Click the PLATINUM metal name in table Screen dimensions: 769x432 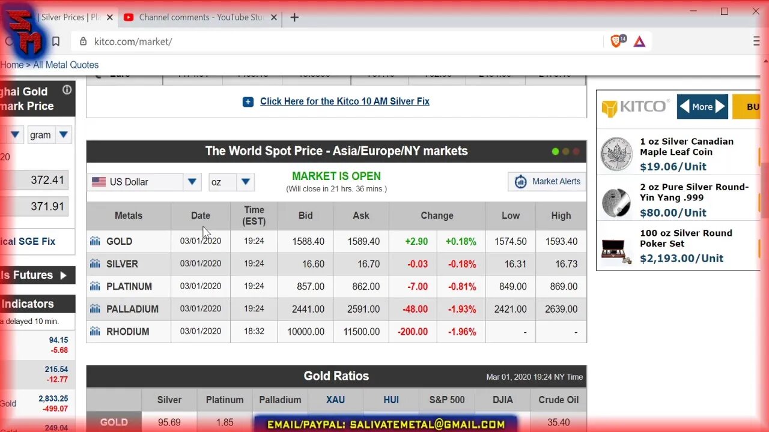coord(129,286)
